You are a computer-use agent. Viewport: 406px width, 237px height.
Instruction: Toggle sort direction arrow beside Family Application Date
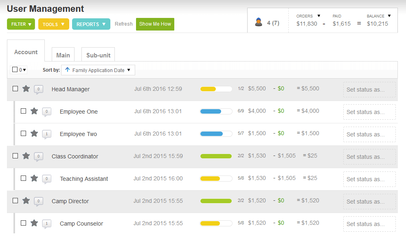pos(68,70)
